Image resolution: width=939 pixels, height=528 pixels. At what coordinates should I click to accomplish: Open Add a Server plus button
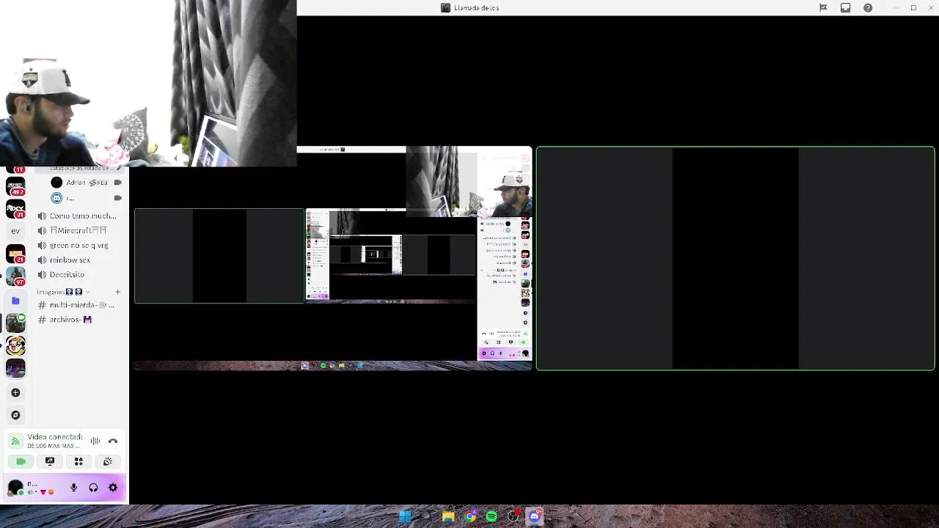tap(15, 392)
